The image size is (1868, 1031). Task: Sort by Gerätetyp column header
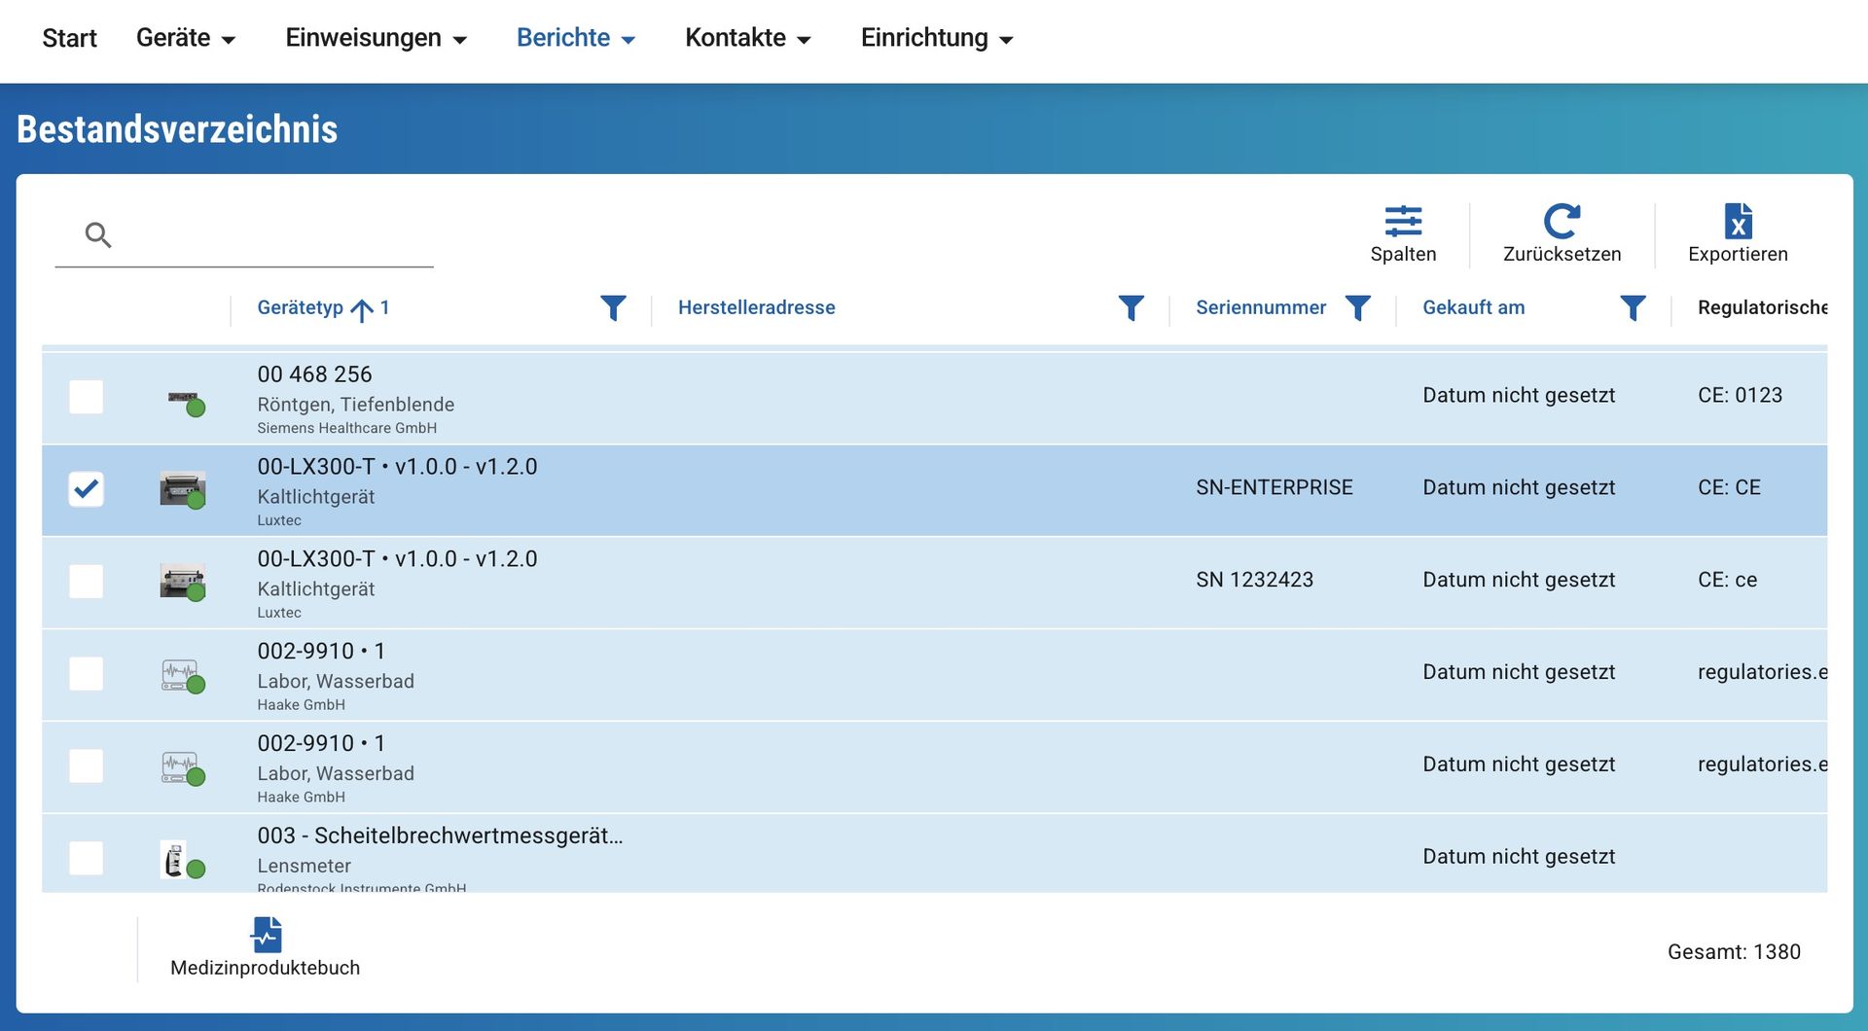pos(300,307)
